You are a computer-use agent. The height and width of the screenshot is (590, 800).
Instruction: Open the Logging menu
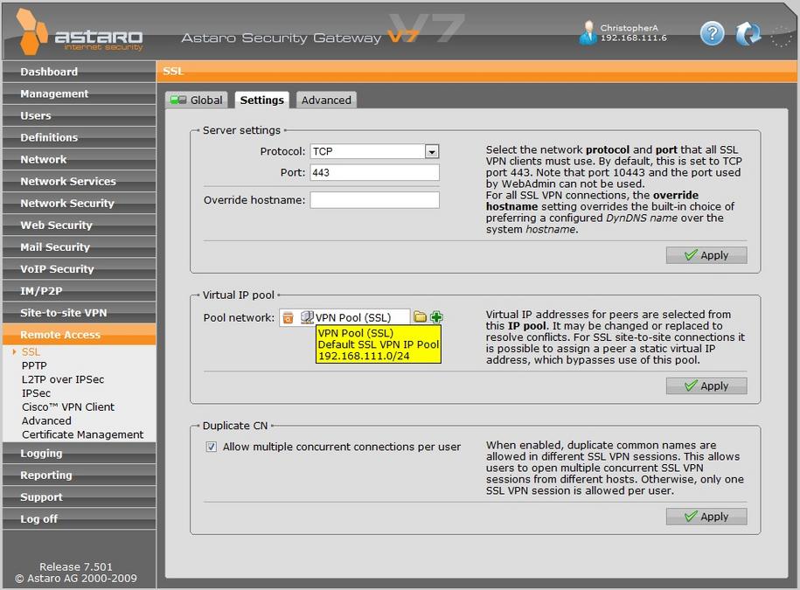(80, 454)
